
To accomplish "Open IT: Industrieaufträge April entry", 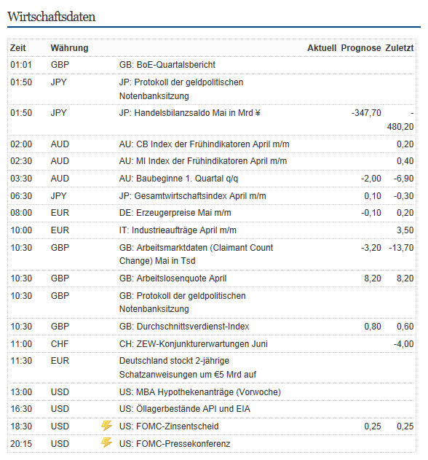I will [x=178, y=230].
